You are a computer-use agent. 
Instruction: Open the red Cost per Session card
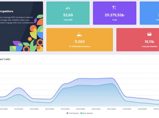138,40
